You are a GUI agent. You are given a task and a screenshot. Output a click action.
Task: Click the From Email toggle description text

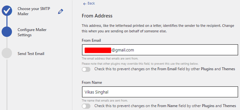click(164, 69)
